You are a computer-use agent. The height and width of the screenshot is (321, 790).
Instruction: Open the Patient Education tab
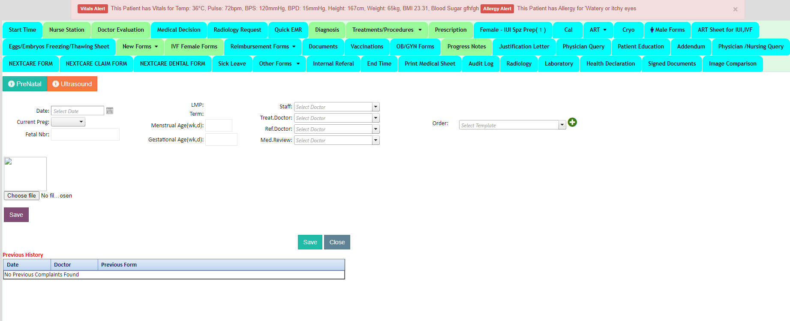(641, 47)
